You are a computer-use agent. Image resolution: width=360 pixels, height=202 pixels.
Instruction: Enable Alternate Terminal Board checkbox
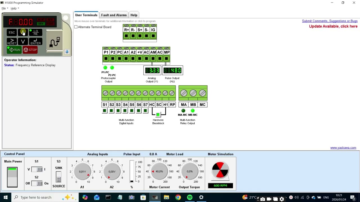tap(76, 27)
